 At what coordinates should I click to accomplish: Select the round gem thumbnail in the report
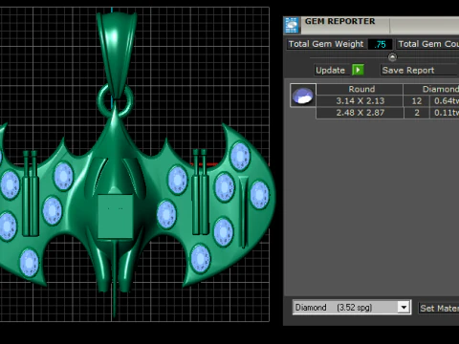coord(303,96)
